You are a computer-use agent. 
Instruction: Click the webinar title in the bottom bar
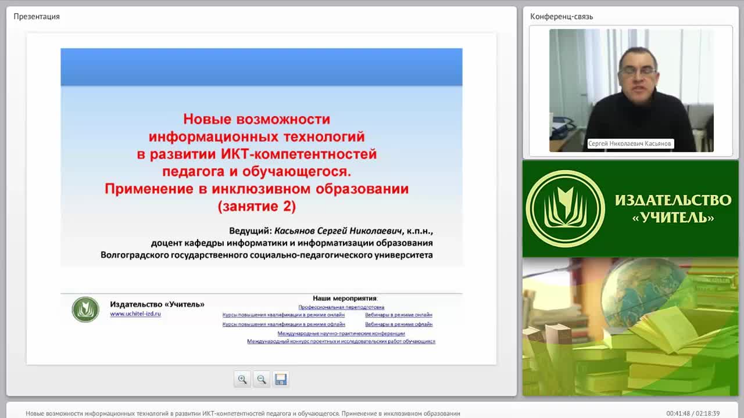point(243,413)
